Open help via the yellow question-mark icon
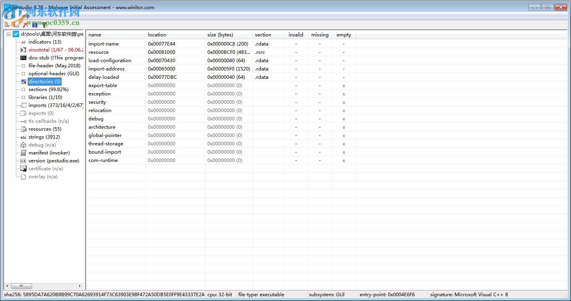This screenshot has width=571, height=301. tap(44, 25)
